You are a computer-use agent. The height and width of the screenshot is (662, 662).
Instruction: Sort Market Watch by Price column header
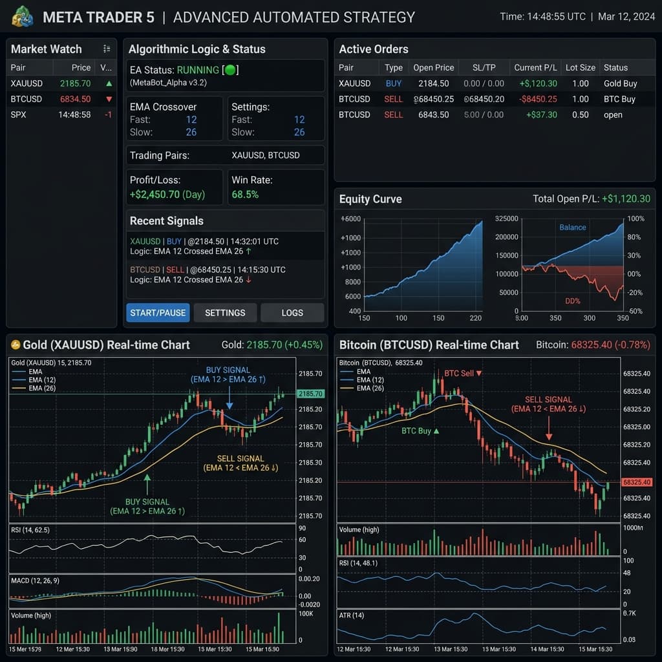point(81,67)
